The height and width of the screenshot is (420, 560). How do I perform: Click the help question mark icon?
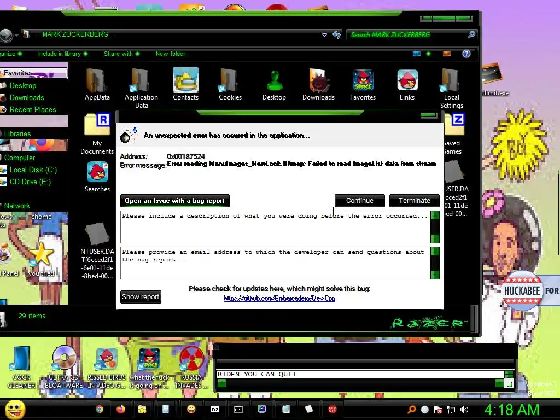466,54
